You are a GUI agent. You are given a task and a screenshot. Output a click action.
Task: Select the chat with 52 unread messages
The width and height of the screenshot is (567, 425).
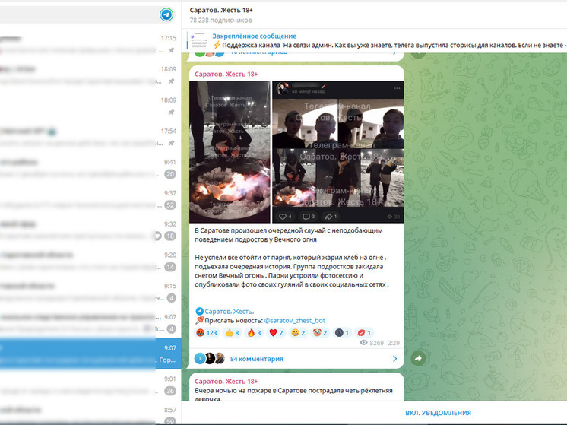[x=170, y=205]
